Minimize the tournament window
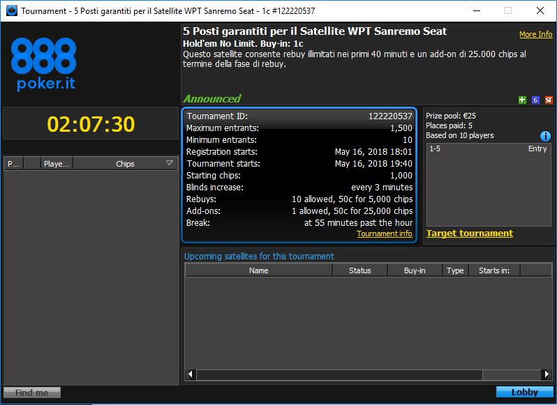557x405 pixels. 476,10
